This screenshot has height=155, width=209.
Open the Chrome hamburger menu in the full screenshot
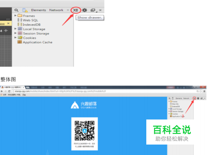click(204, 91)
